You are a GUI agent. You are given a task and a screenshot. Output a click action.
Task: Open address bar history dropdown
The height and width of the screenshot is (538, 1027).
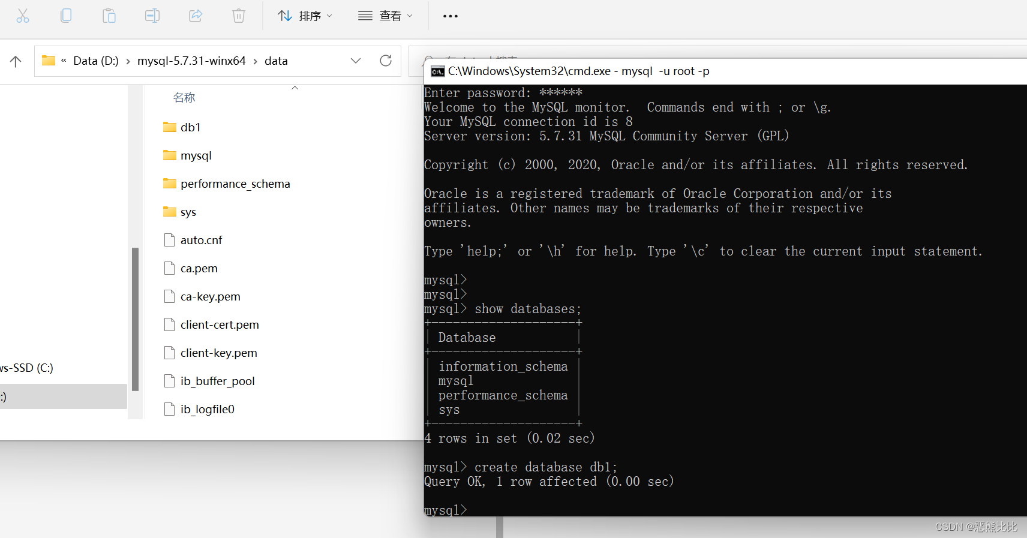(x=356, y=61)
